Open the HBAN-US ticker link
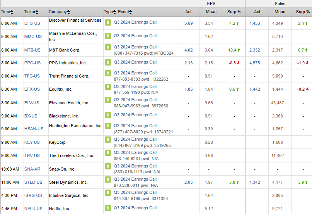 [34, 129]
